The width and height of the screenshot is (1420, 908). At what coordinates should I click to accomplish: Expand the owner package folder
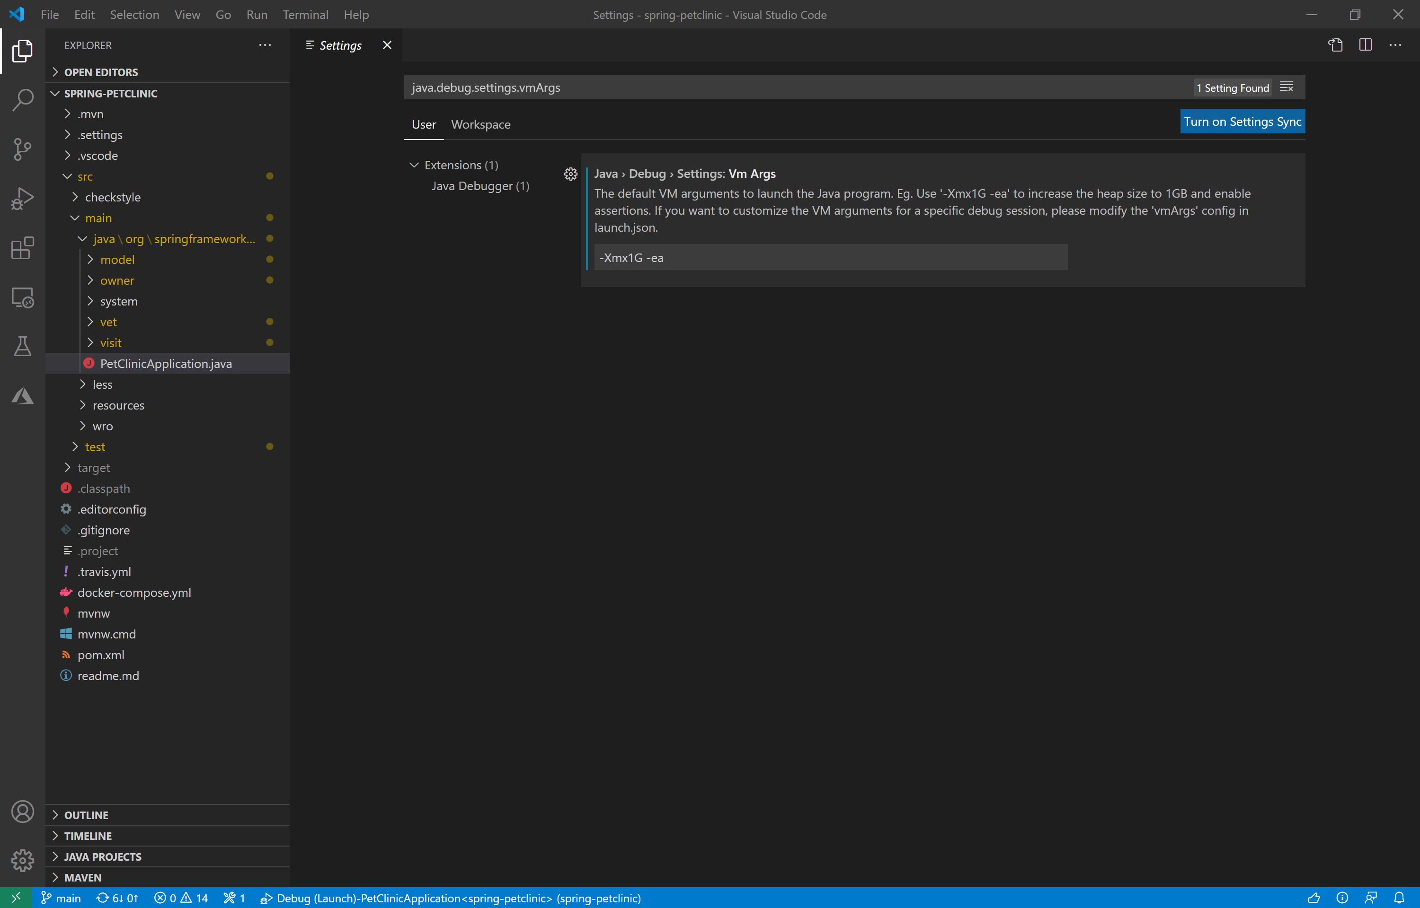click(168, 280)
